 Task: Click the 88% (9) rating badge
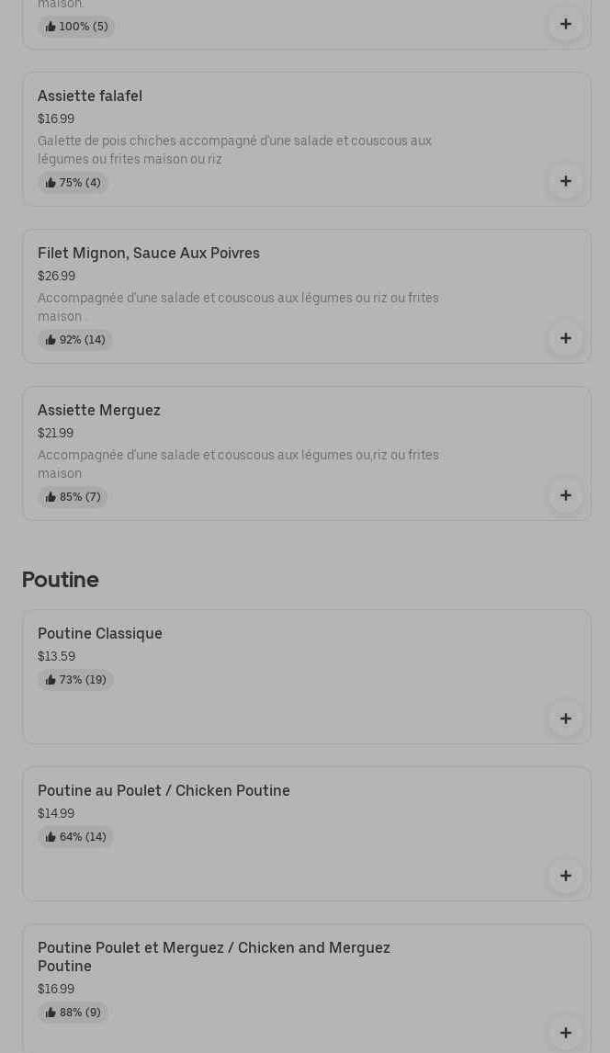pyautogui.click(x=73, y=1013)
